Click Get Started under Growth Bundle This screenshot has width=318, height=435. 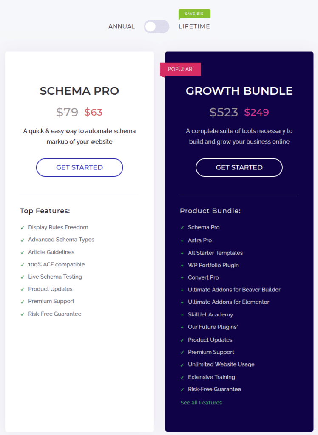[x=239, y=167]
